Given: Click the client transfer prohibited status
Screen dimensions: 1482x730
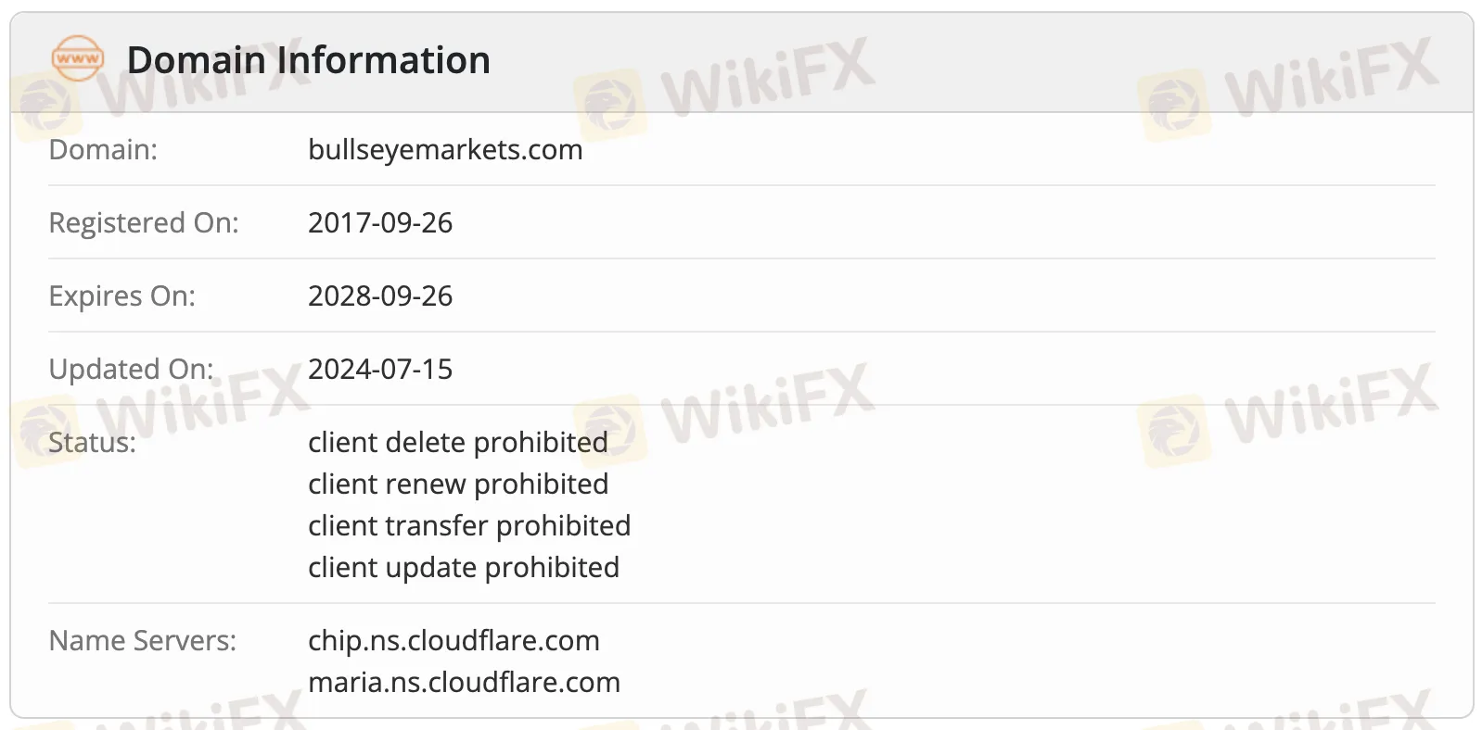Looking at the screenshot, I should (469, 525).
